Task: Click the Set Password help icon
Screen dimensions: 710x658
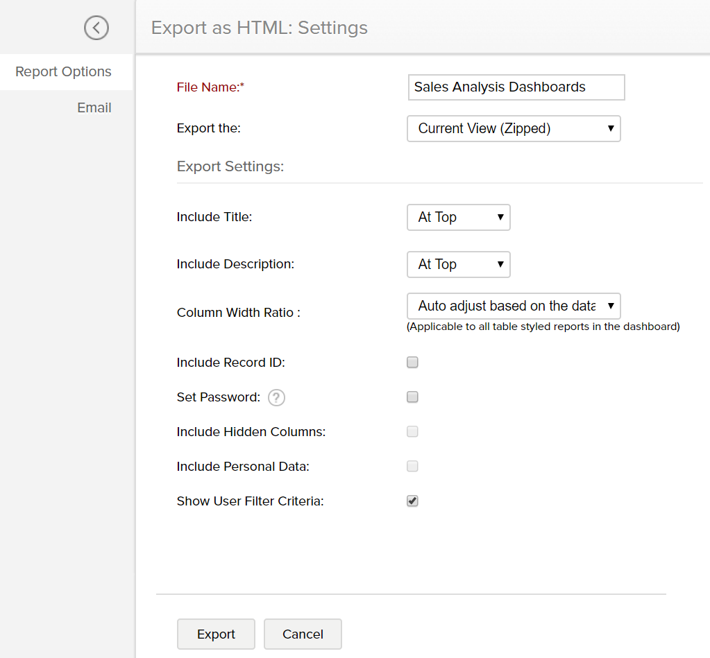Action: (x=277, y=398)
